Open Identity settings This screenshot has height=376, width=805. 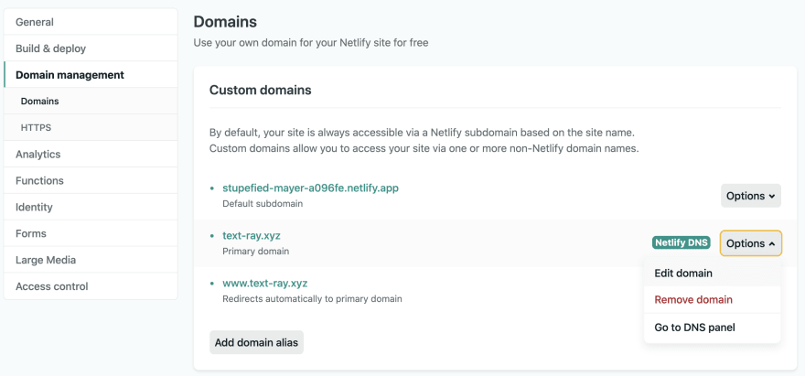coord(91,207)
